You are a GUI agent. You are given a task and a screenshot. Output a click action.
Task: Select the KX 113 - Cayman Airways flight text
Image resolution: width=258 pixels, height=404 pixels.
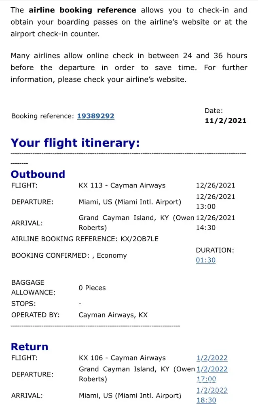(122, 185)
